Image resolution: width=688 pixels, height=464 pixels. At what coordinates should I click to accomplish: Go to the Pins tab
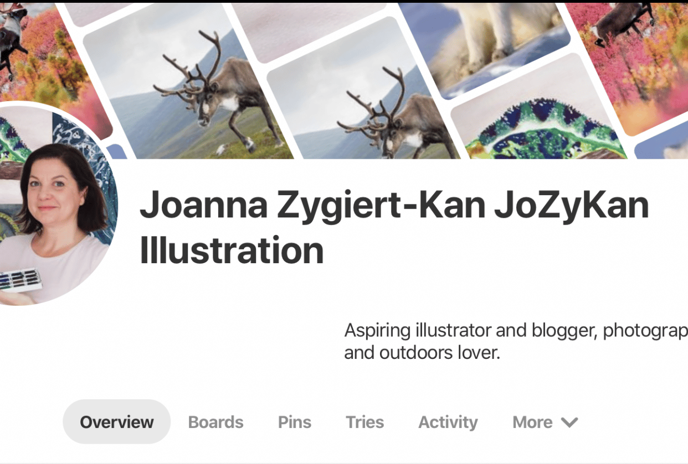pyautogui.click(x=295, y=422)
